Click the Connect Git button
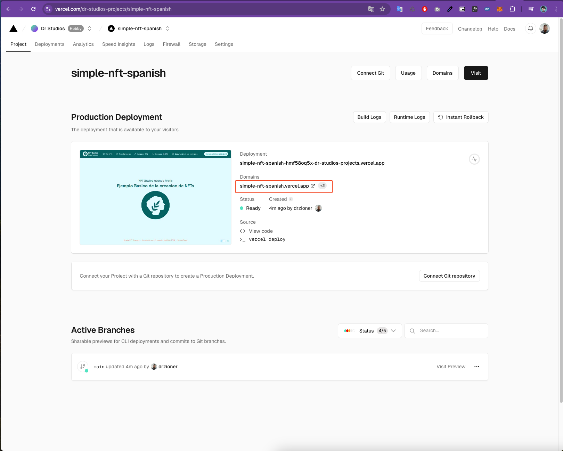This screenshot has height=451, width=563. [x=370, y=73]
